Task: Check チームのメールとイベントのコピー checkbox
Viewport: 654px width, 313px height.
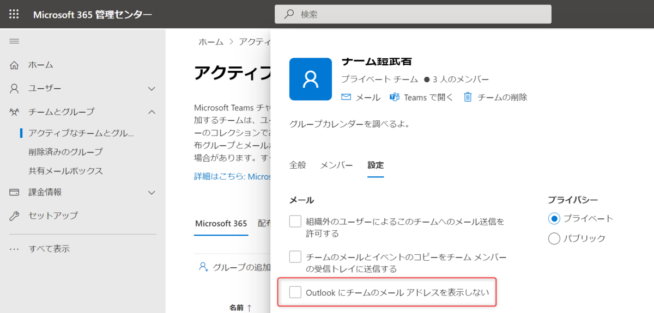Action: click(295, 256)
